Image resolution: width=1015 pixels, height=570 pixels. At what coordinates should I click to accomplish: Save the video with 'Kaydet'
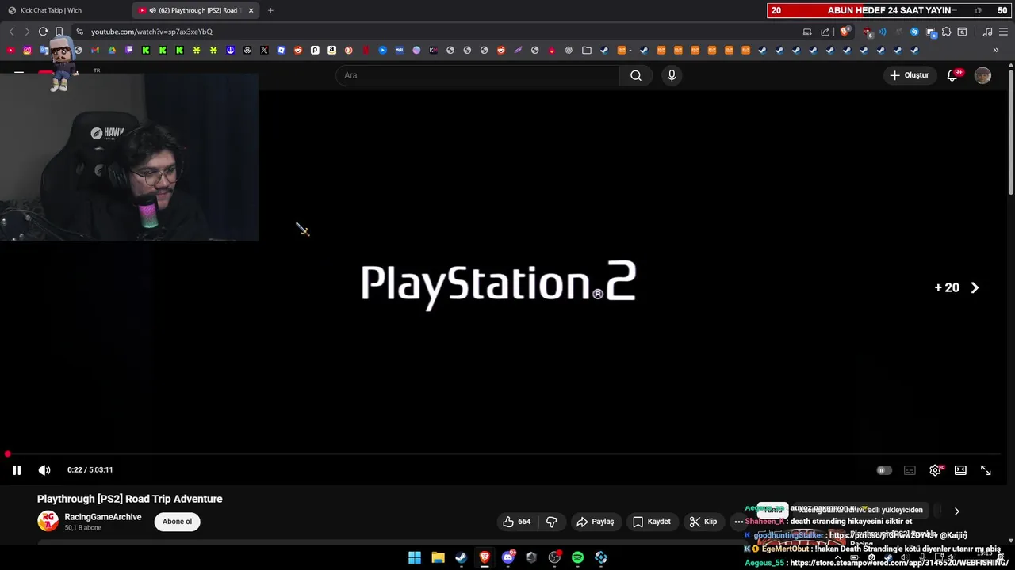pyautogui.click(x=652, y=522)
